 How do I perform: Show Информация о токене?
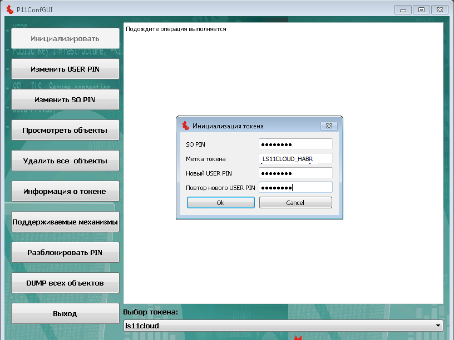(x=65, y=191)
